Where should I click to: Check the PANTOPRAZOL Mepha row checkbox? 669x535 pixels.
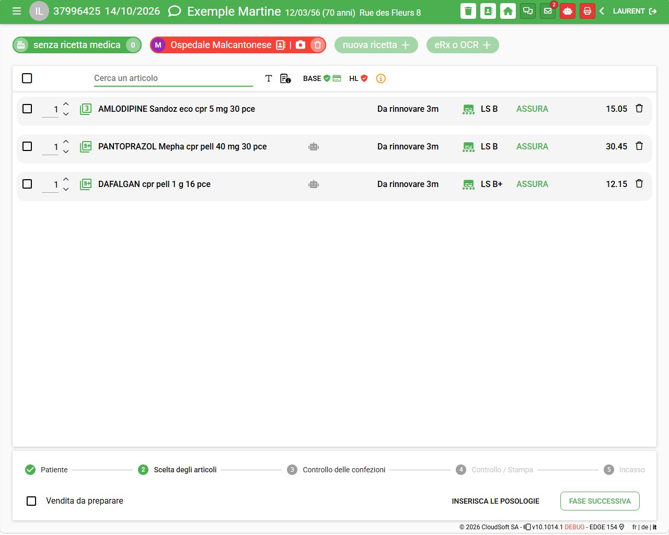pos(27,146)
